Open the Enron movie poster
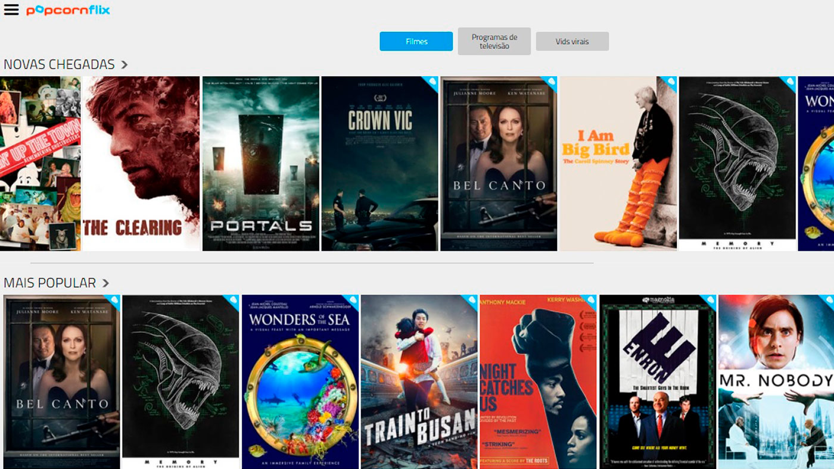The width and height of the screenshot is (834, 469). tap(658, 382)
